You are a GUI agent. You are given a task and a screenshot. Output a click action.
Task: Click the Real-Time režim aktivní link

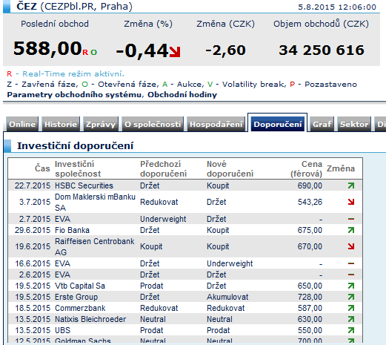[x=73, y=73]
